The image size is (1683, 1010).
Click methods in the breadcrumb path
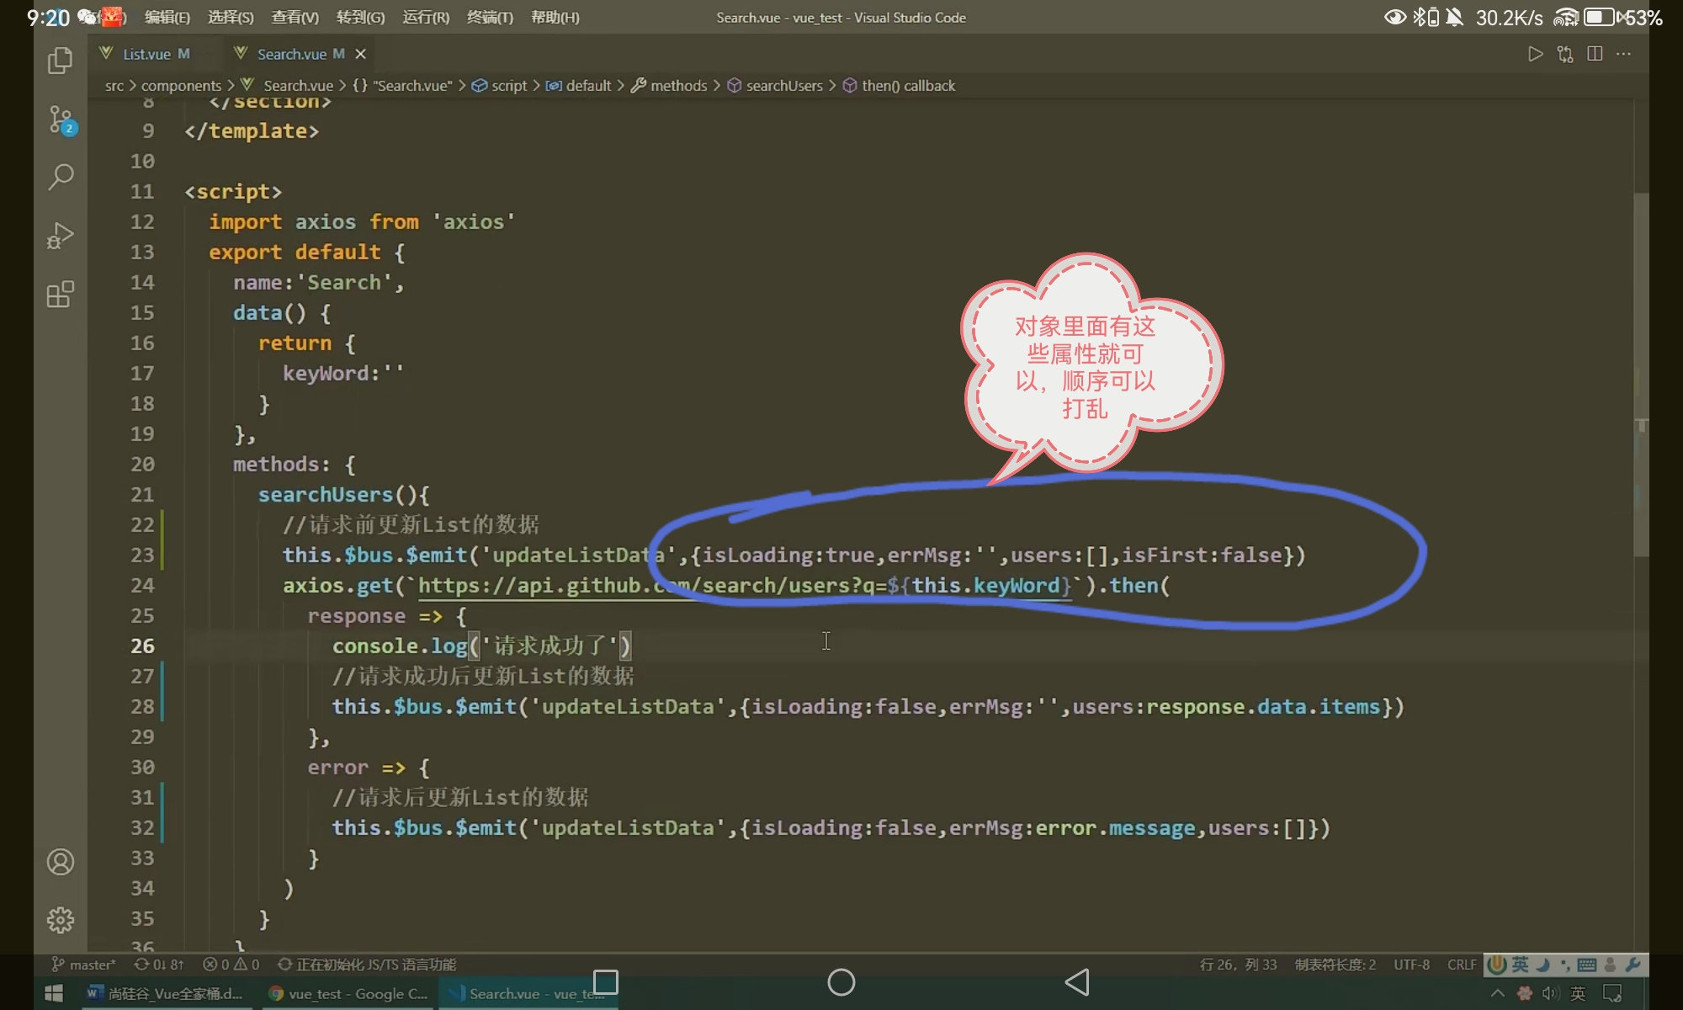(x=678, y=86)
